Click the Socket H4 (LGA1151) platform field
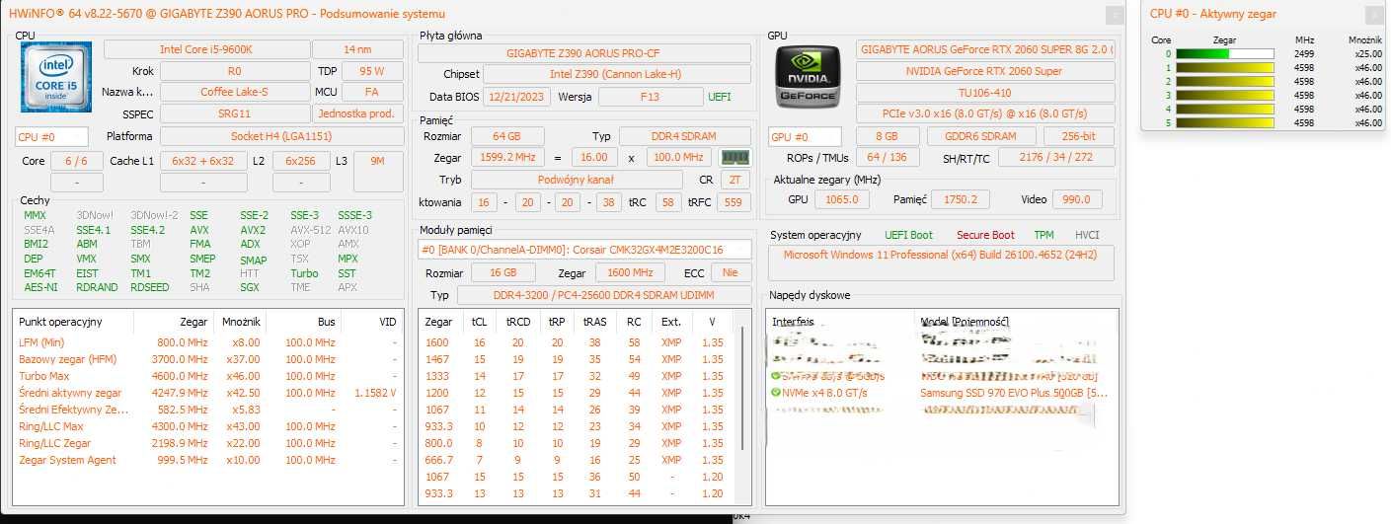Image resolution: width=1391 pixels, height=524 pixels. point(281,136)
